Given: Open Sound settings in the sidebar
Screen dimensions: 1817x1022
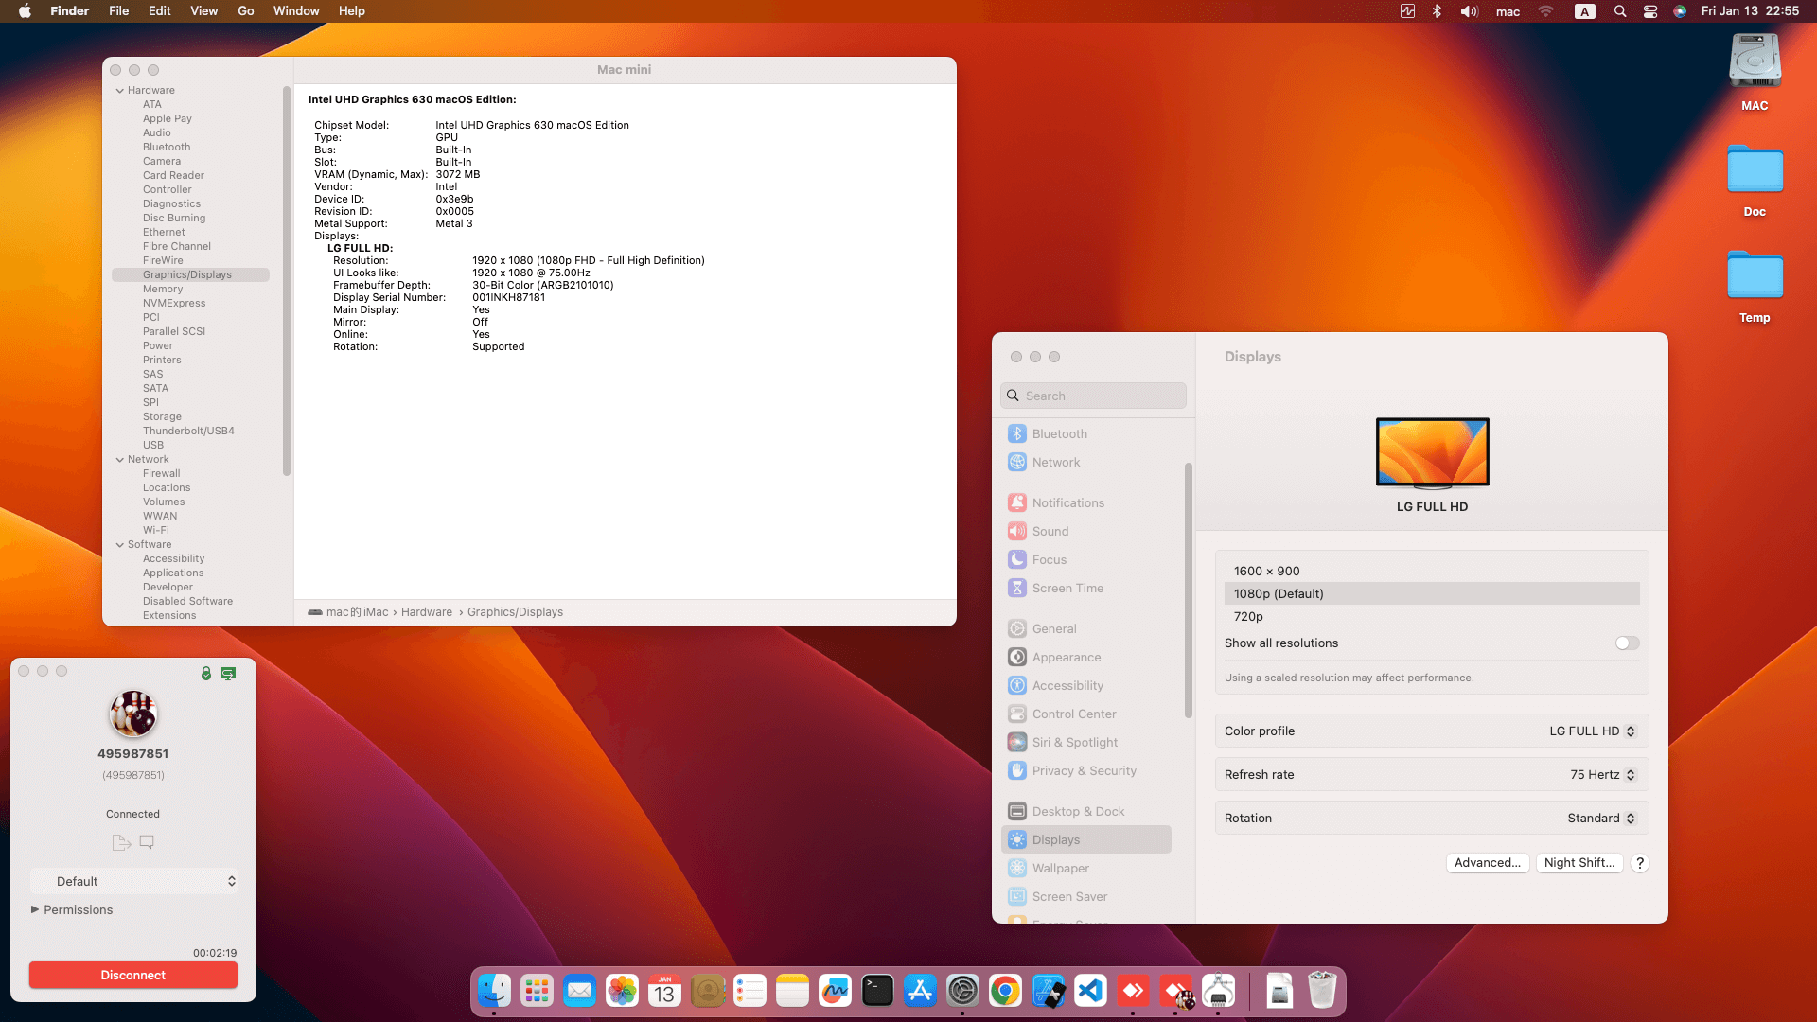Looking at the screenshot, I should tap(1050, 531).
